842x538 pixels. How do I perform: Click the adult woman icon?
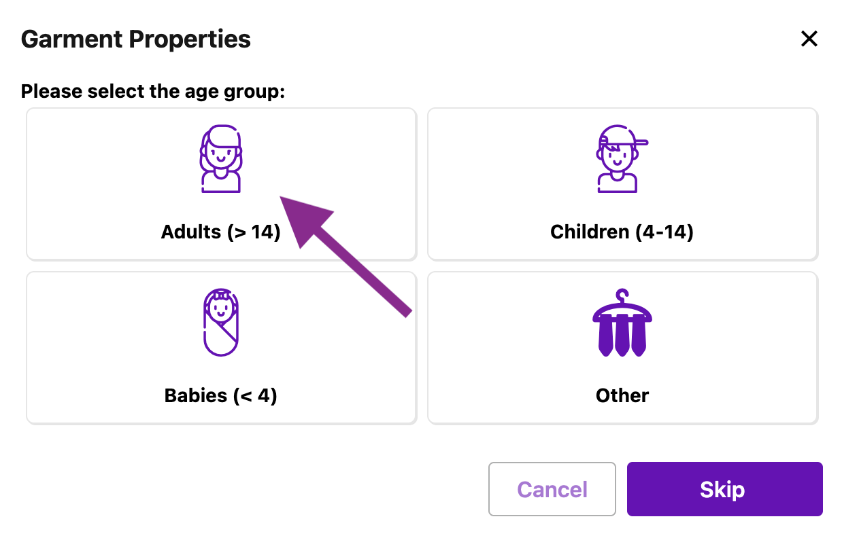[x=220, y=159]
